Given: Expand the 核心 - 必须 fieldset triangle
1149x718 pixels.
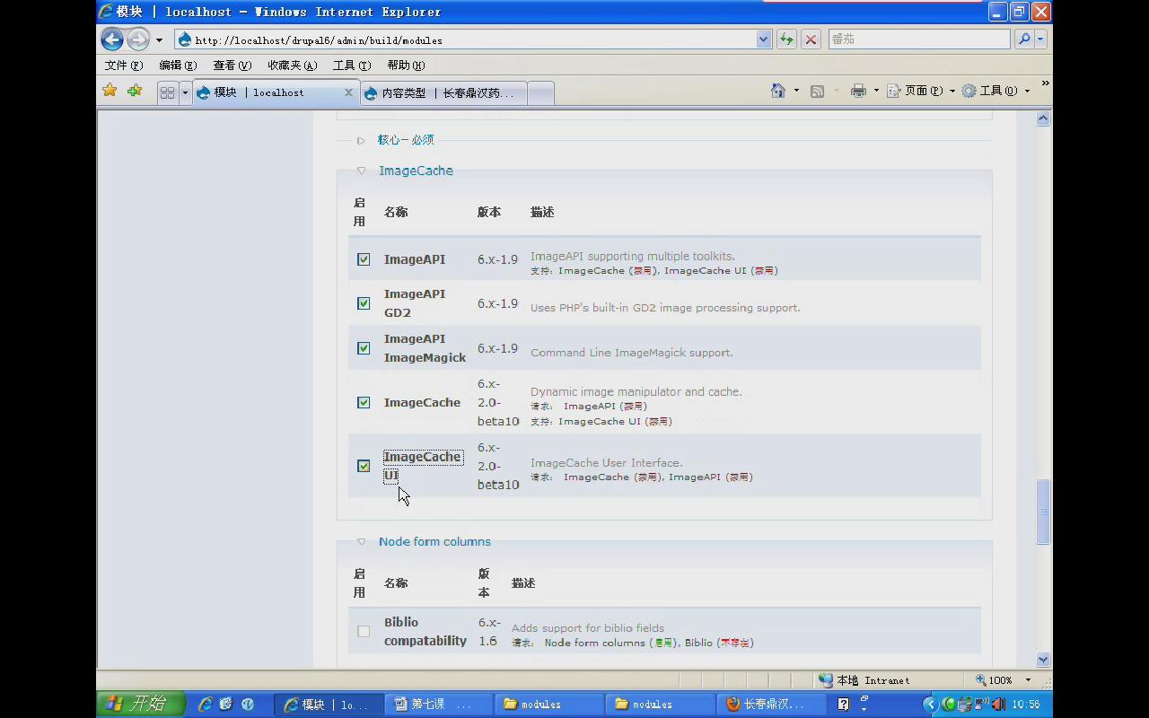Looking at the screenshot, I should [361, 140].
